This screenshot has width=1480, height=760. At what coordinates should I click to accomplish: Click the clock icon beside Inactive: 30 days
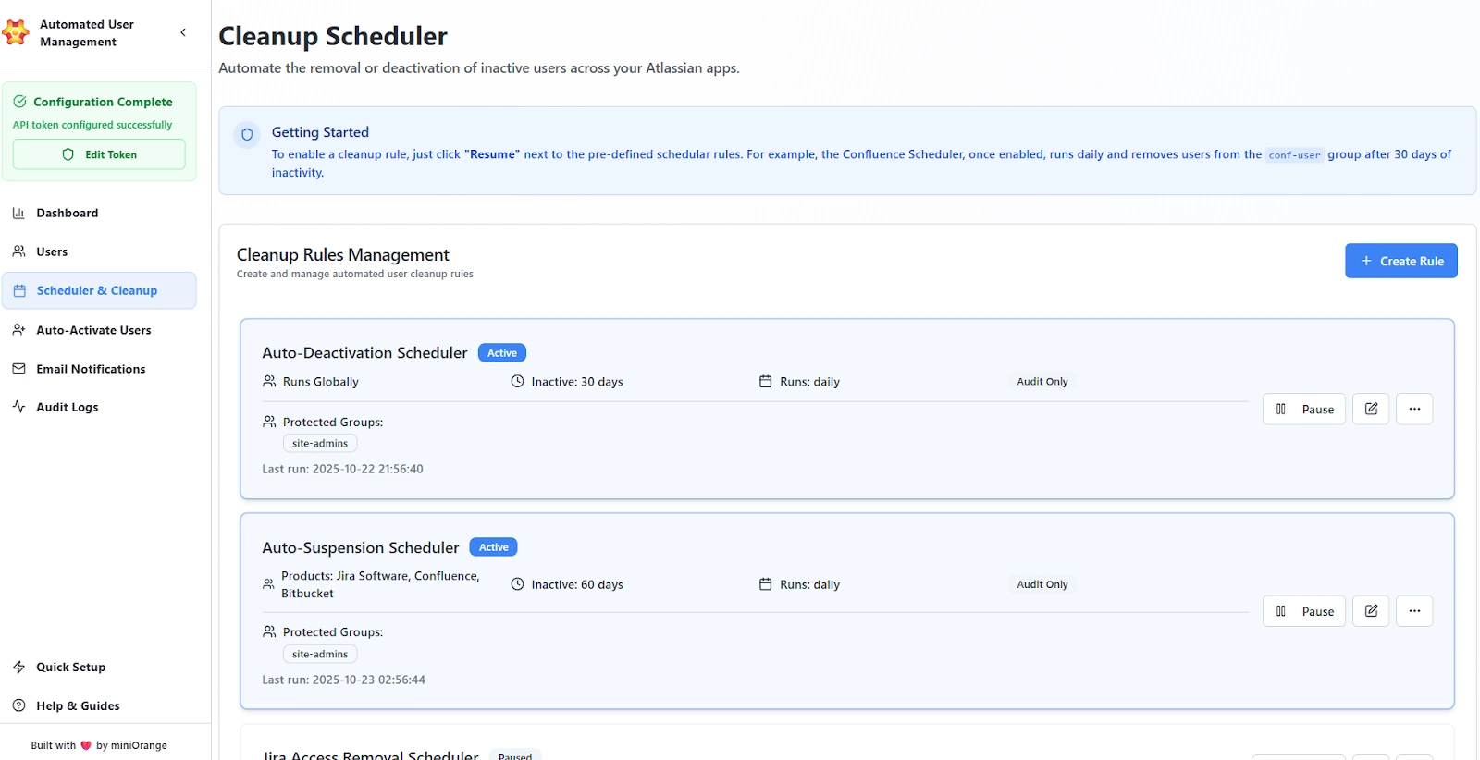click(518, 381)
